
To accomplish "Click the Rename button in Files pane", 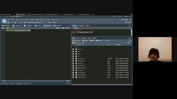I will (x=100, y=40).
